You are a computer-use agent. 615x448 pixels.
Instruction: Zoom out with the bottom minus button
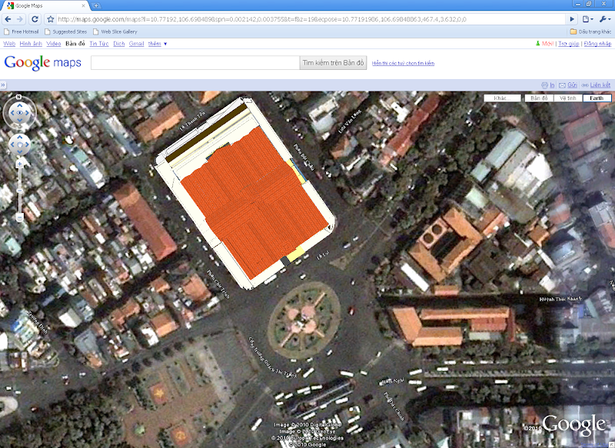point(19,217)
